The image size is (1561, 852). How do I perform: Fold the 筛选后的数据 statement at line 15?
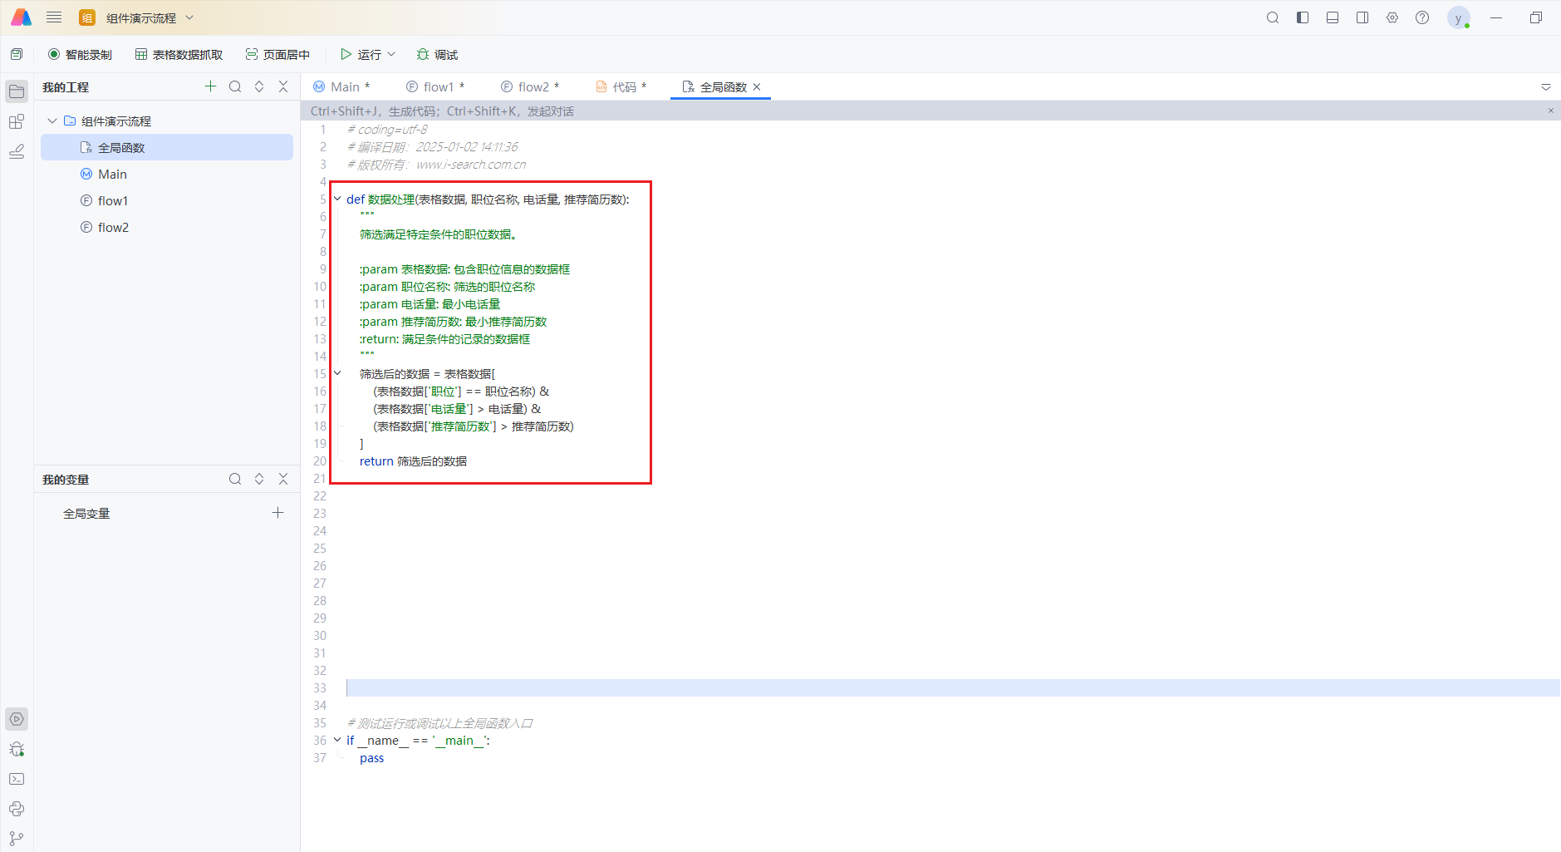pos(337,373)
